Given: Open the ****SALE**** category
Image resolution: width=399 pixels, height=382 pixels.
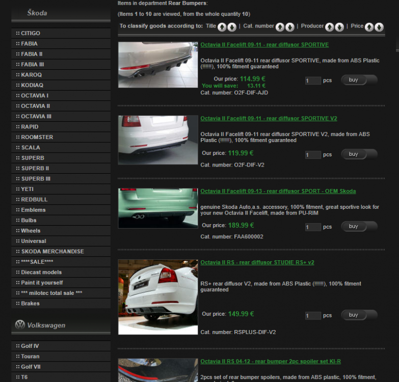Looking at the screenshot, I should pos(61,262).
